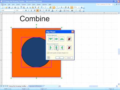This screenshot has width=120, height=90.
Task: Toggle bold formatting
Action: click(26, 10)
